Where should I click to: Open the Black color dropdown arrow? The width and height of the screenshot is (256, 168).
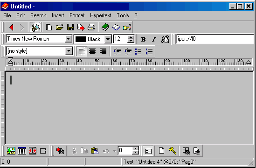[x=108, y=39]
